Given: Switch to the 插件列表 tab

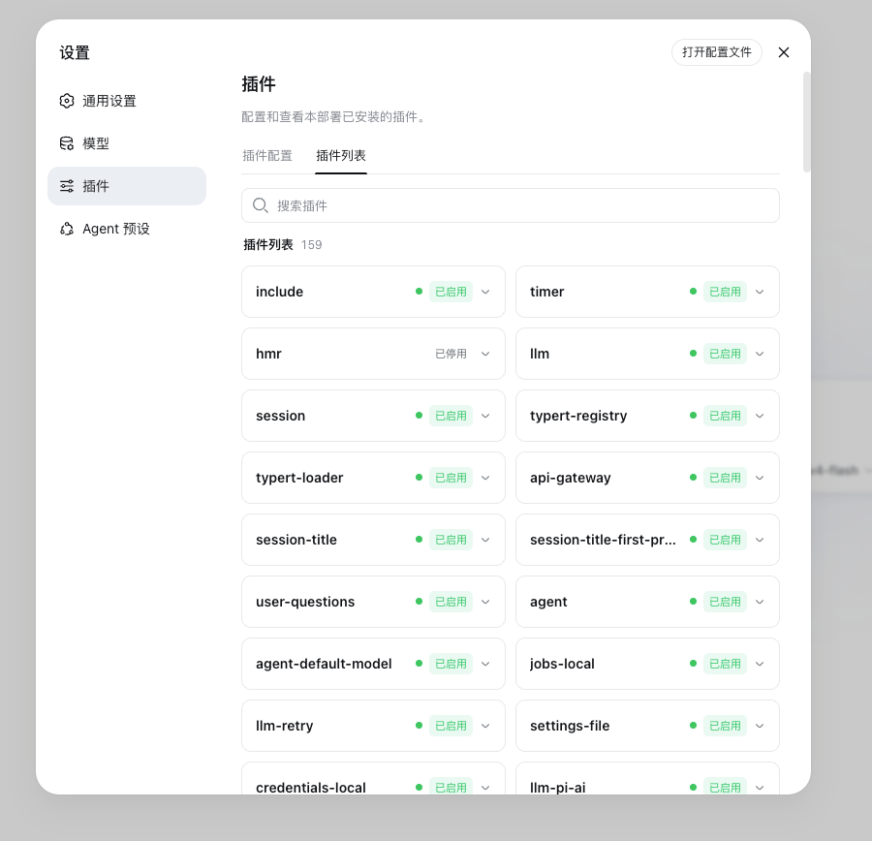Looking at the screenshot, I should [x=341, y=156].
